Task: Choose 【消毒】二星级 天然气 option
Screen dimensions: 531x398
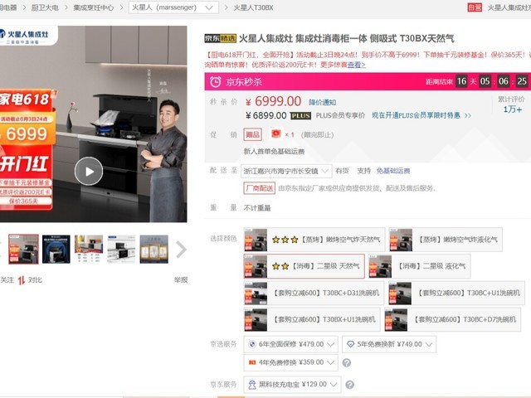Action: tap(304, 266)
